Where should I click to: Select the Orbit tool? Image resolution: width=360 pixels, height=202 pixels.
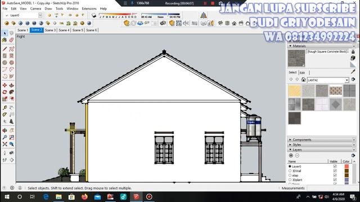(x=5, y=130)
